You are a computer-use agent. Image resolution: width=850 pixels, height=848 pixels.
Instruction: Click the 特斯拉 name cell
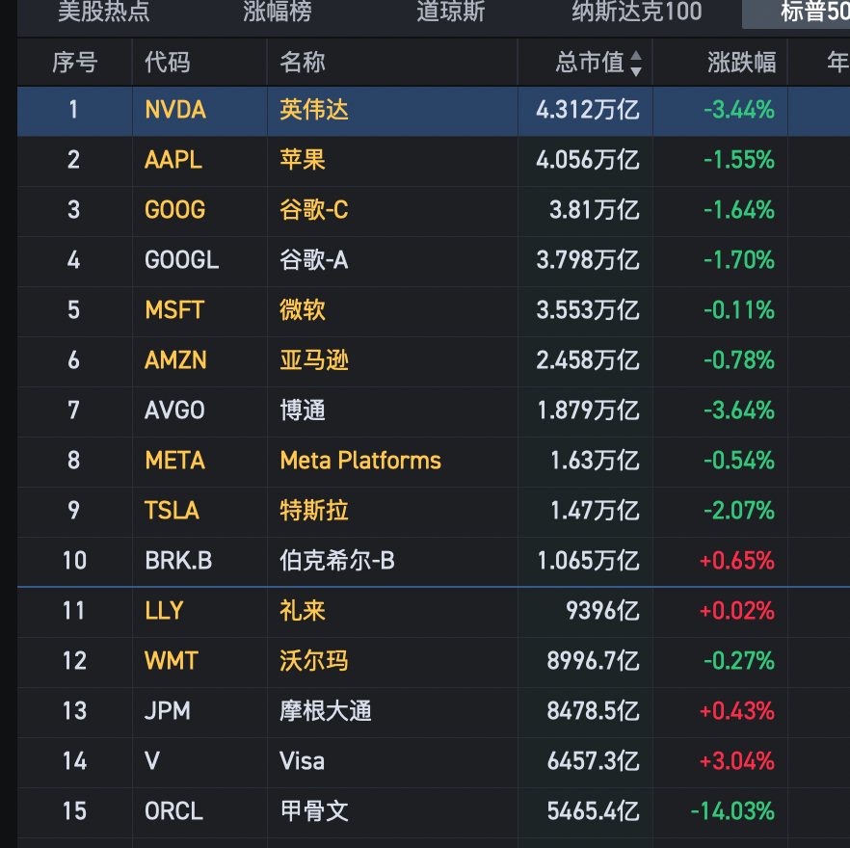point(314,510)
